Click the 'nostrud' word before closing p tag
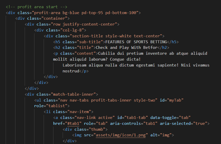The image size is (221, 144). [71, 71]
